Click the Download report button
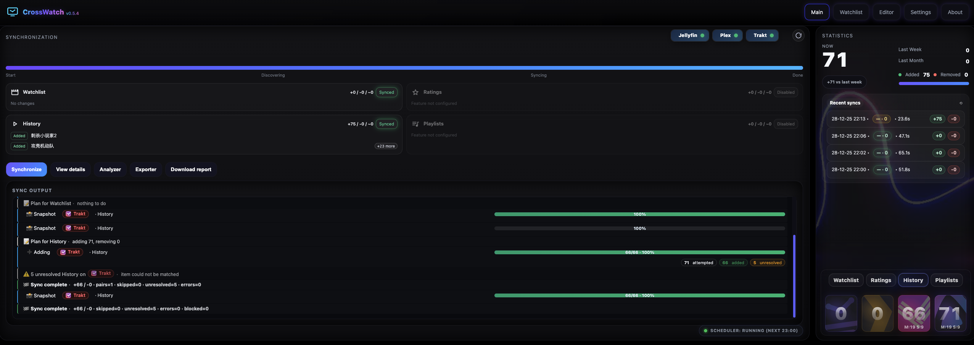 191,170
